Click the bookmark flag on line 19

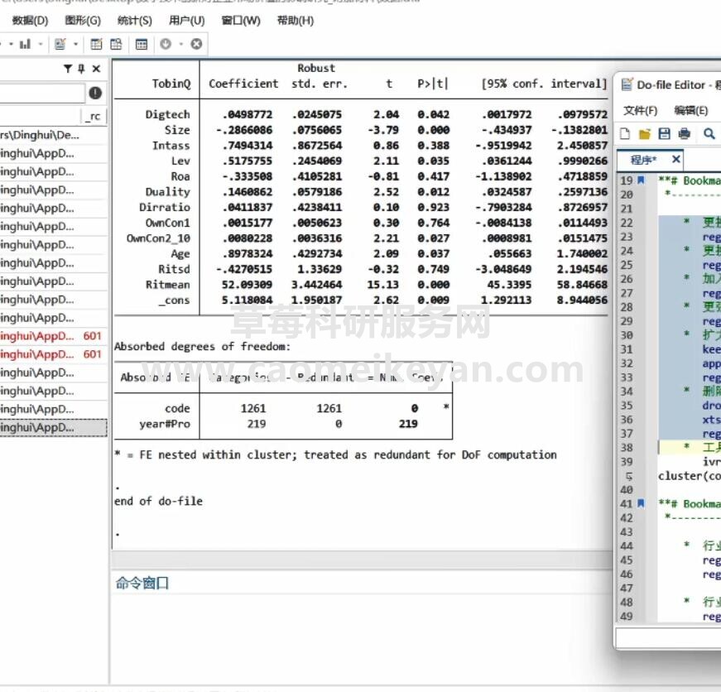(641, 180)
